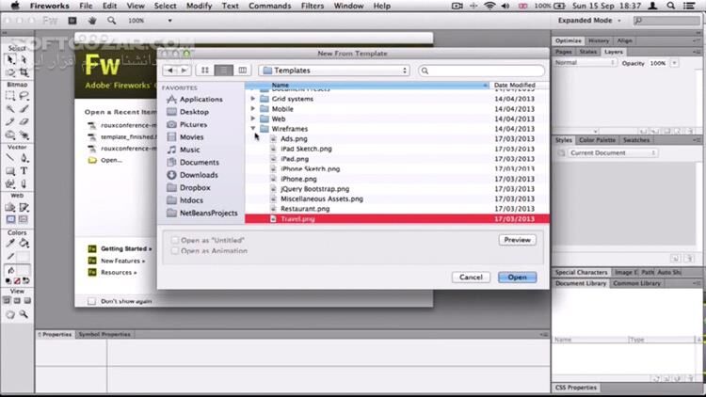Select the Text tool in the Vector section
This screenshot has height=397, width=706.
click(23, 171)
